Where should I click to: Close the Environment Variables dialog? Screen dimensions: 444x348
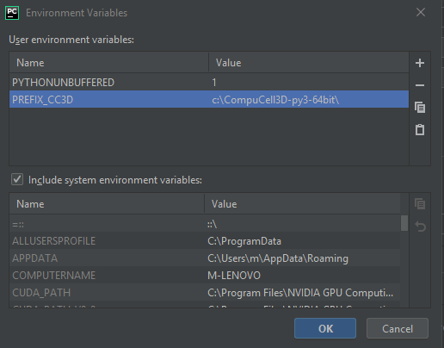(421, 12)
